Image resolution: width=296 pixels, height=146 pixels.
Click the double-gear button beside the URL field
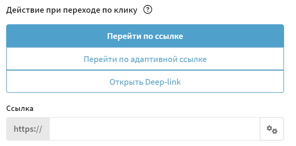pyautogui.click(x=272, y=129)
